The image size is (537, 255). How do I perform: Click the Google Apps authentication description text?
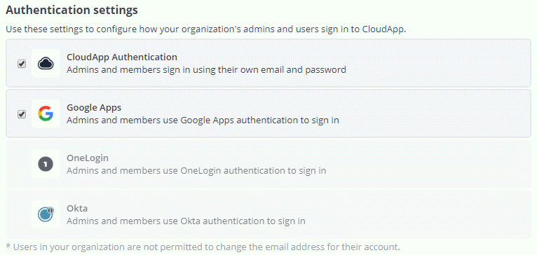203,120
